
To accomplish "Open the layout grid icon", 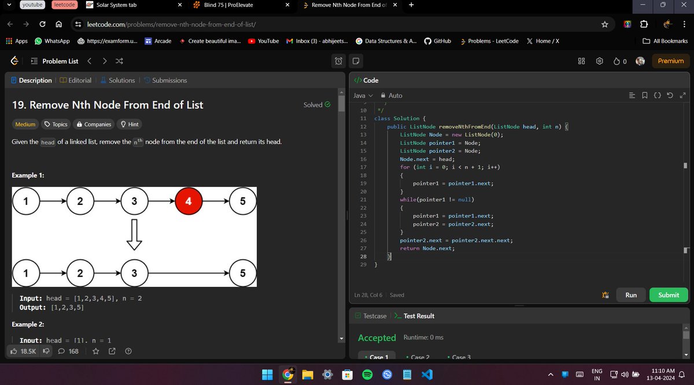I will pos(582,61).
